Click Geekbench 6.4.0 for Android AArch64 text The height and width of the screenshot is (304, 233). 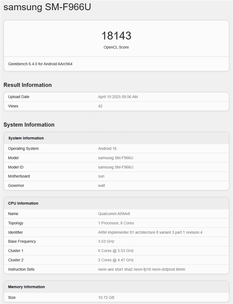40,64
